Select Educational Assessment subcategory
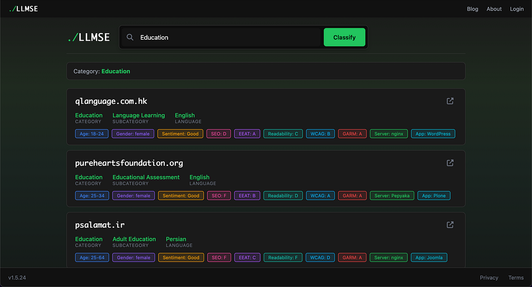 146,177
